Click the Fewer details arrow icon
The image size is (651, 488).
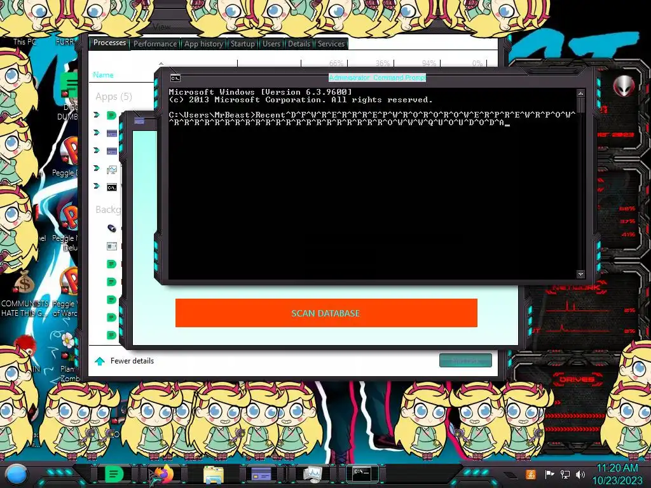100,361
